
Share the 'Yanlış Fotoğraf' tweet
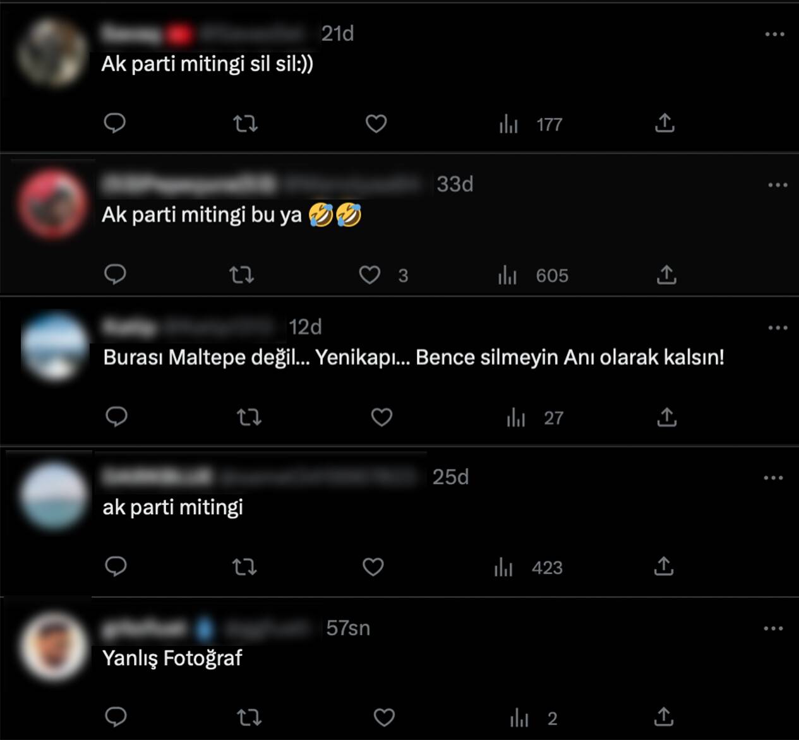coord(663,717)
